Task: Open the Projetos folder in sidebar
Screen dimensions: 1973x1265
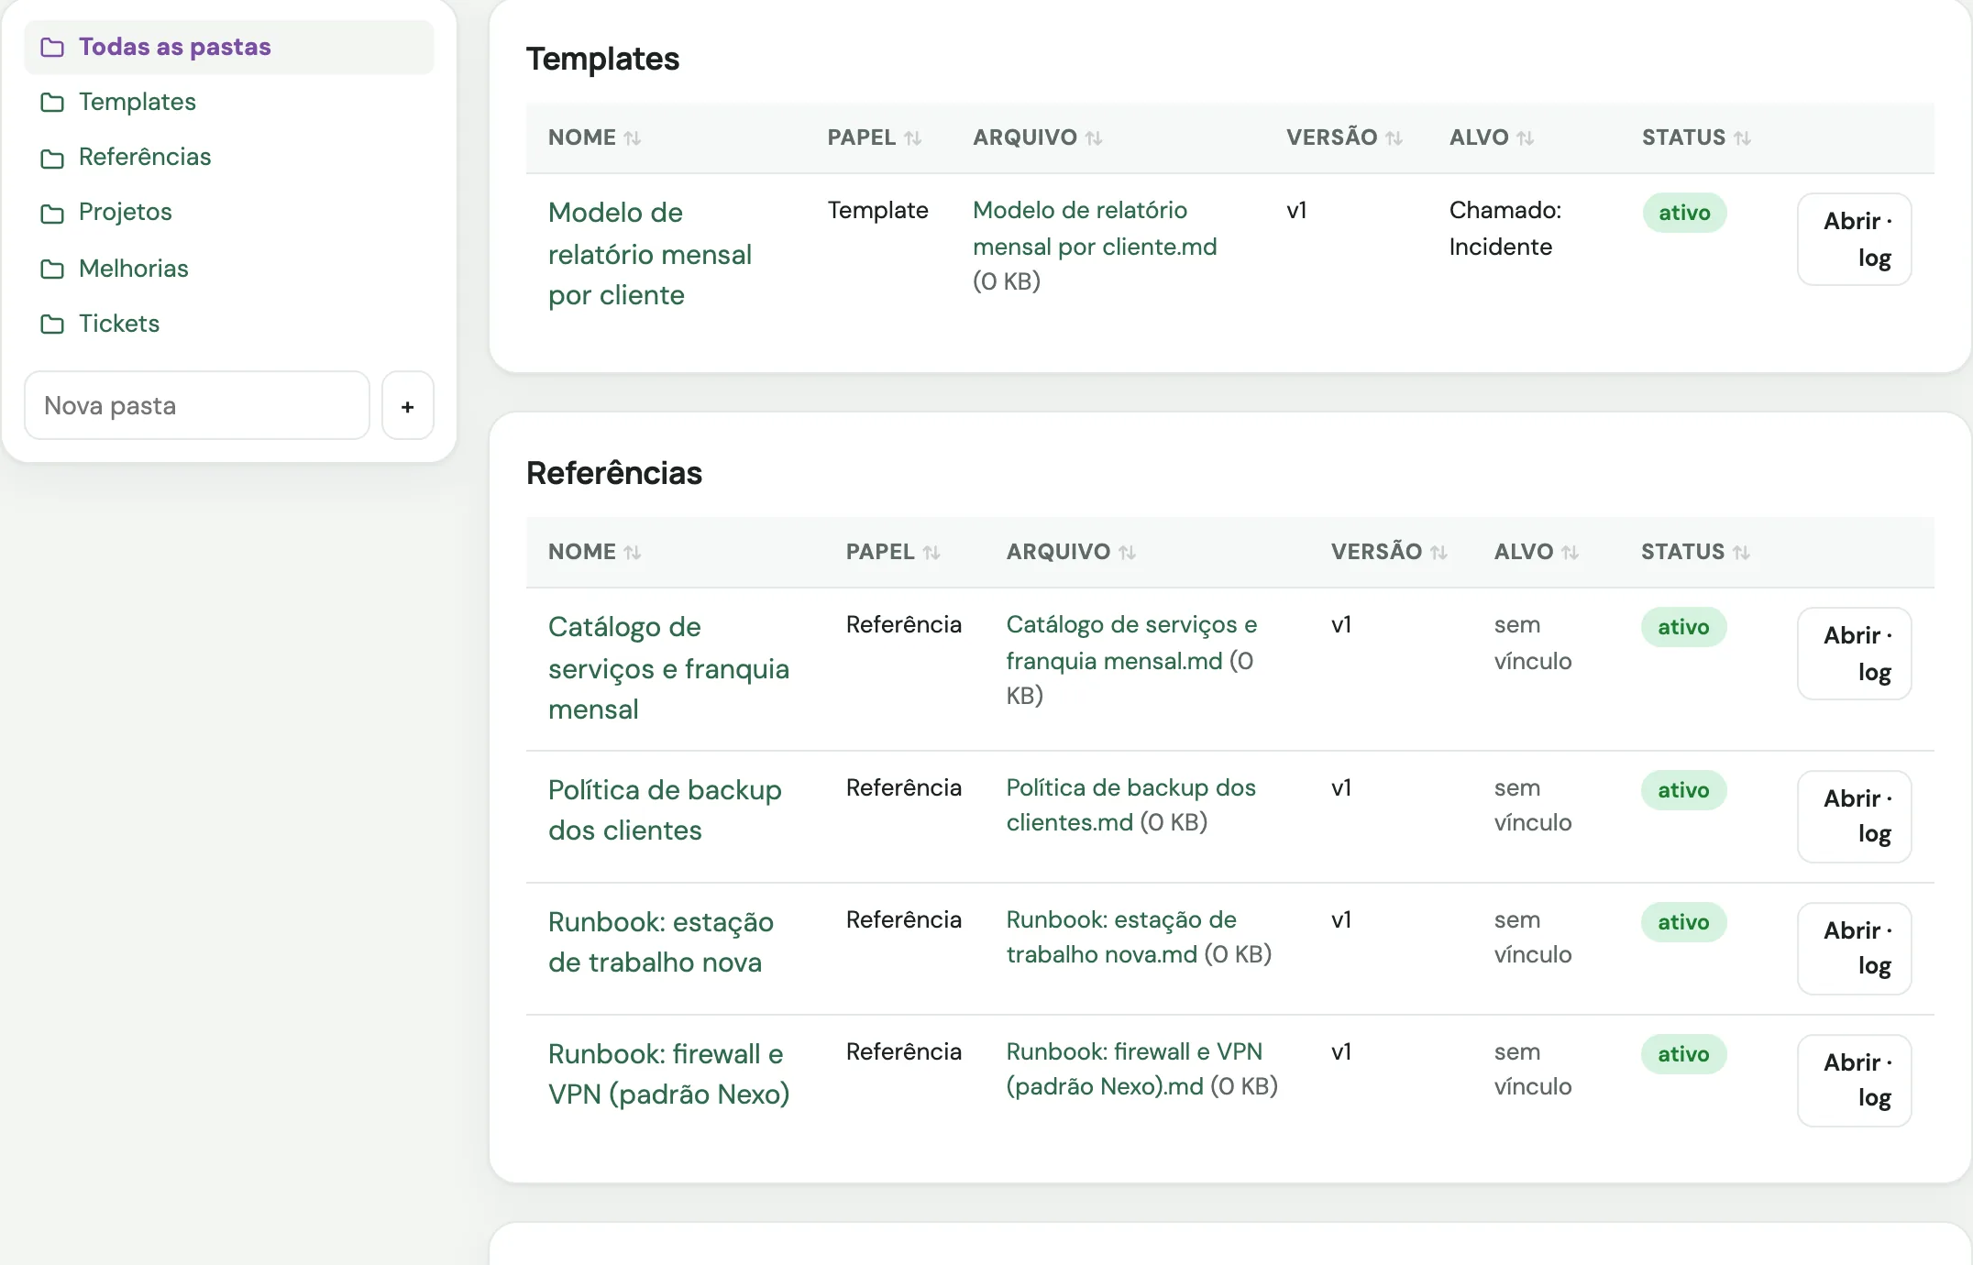Action: [x=125, y=212]
